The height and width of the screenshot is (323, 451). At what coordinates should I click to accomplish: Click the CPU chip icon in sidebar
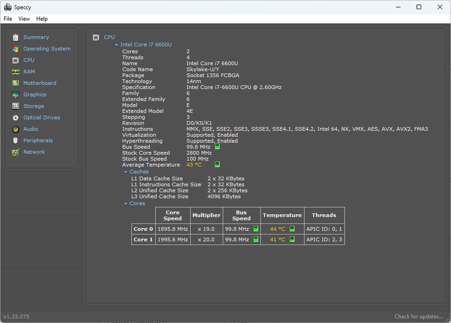(16, 60)
